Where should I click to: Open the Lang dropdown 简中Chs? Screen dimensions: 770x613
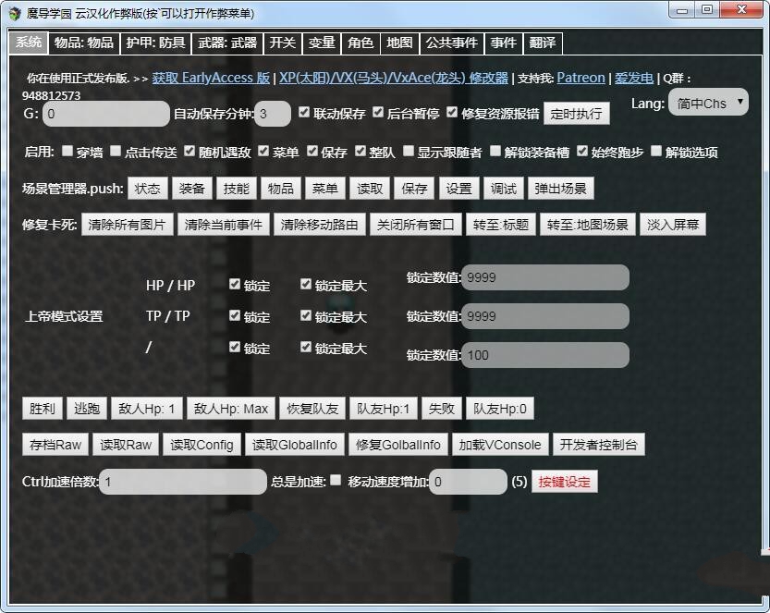(707, 103)
